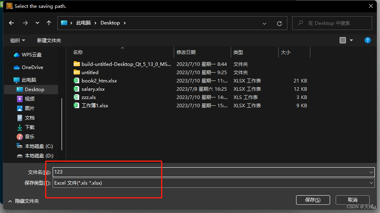Open the blue help icon
This screenshot has width=380, height=213.
(x=367, y=40)
